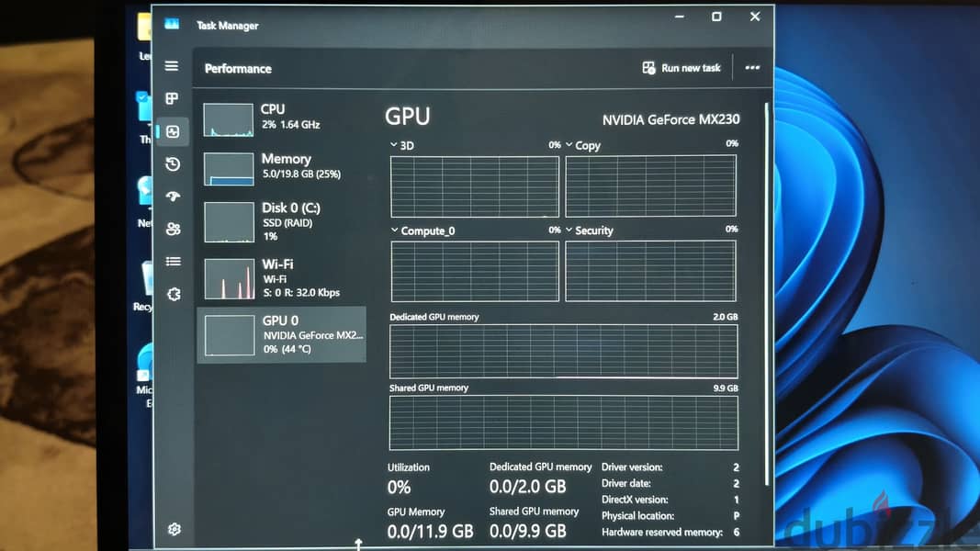
Task: Click the GPU 0 mini graph thumbnail
Action: pos(230,335)
